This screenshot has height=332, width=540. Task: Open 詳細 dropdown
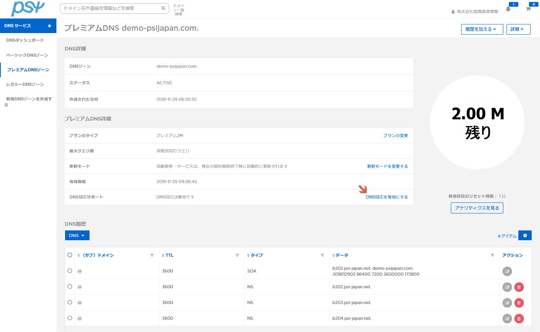518,30
